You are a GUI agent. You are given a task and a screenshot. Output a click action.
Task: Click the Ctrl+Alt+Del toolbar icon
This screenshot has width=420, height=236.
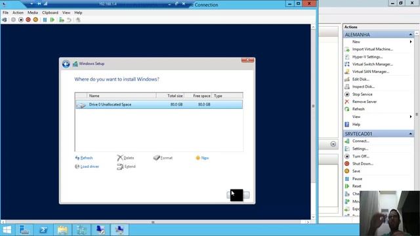click(5, 20)
